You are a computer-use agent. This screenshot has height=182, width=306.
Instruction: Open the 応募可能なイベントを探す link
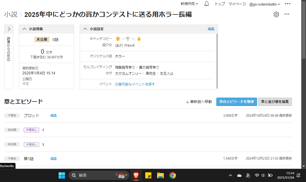pos(135,84)
